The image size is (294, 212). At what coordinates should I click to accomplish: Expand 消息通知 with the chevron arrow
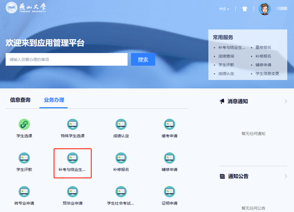click(286, 101)
